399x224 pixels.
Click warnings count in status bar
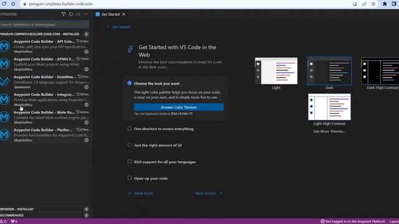click(x=3, y=222)
